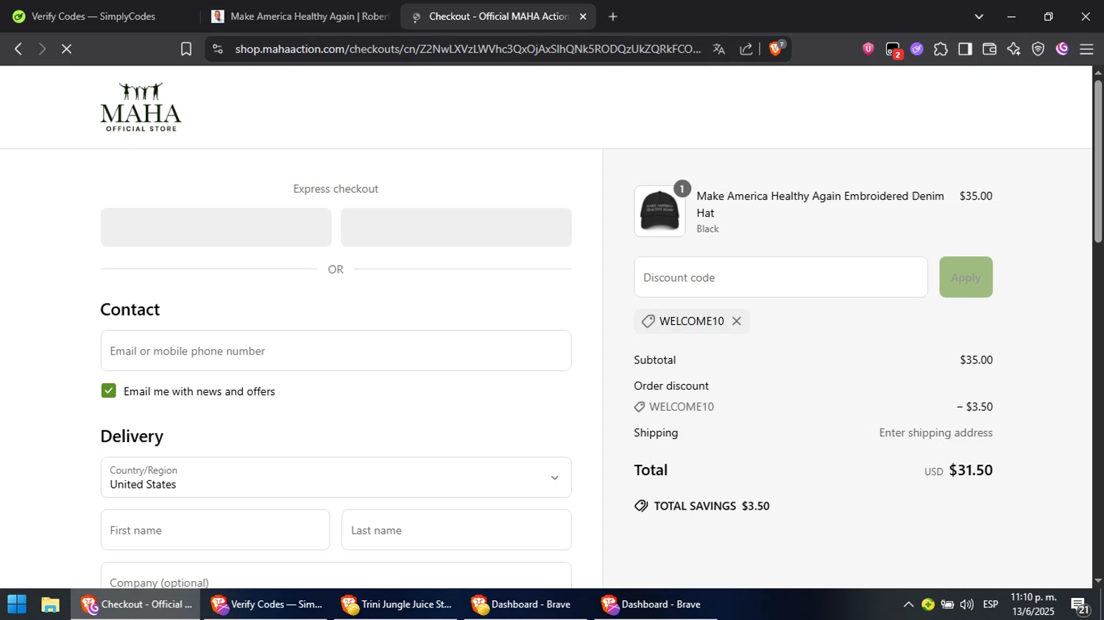Open Brave Shields lion icon

pos(776,49)
